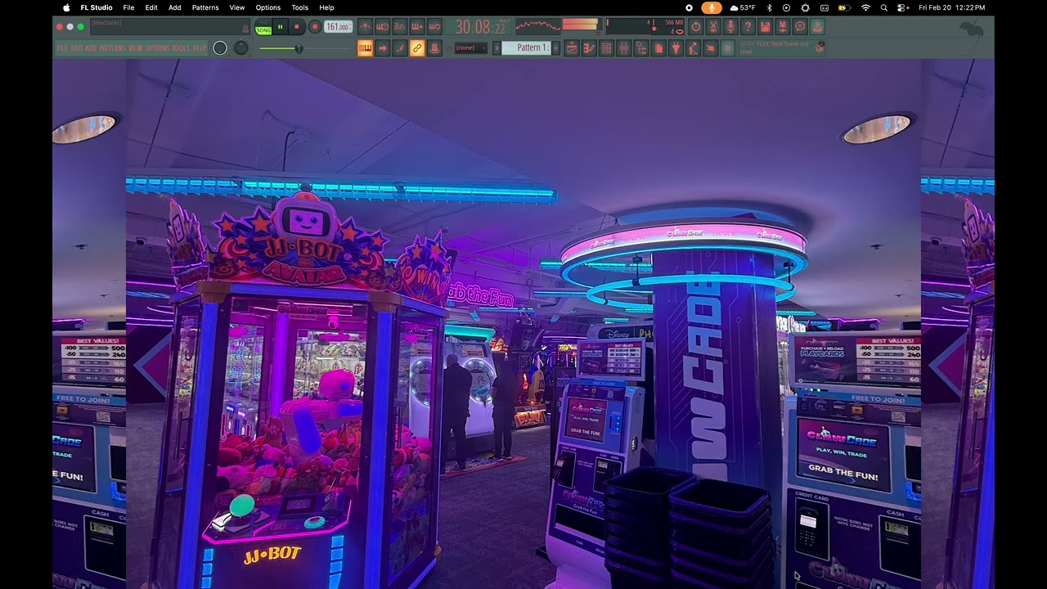Open the Piano roll view
This screenshot has height=589, width=1047.
click(x=589, y=47)
